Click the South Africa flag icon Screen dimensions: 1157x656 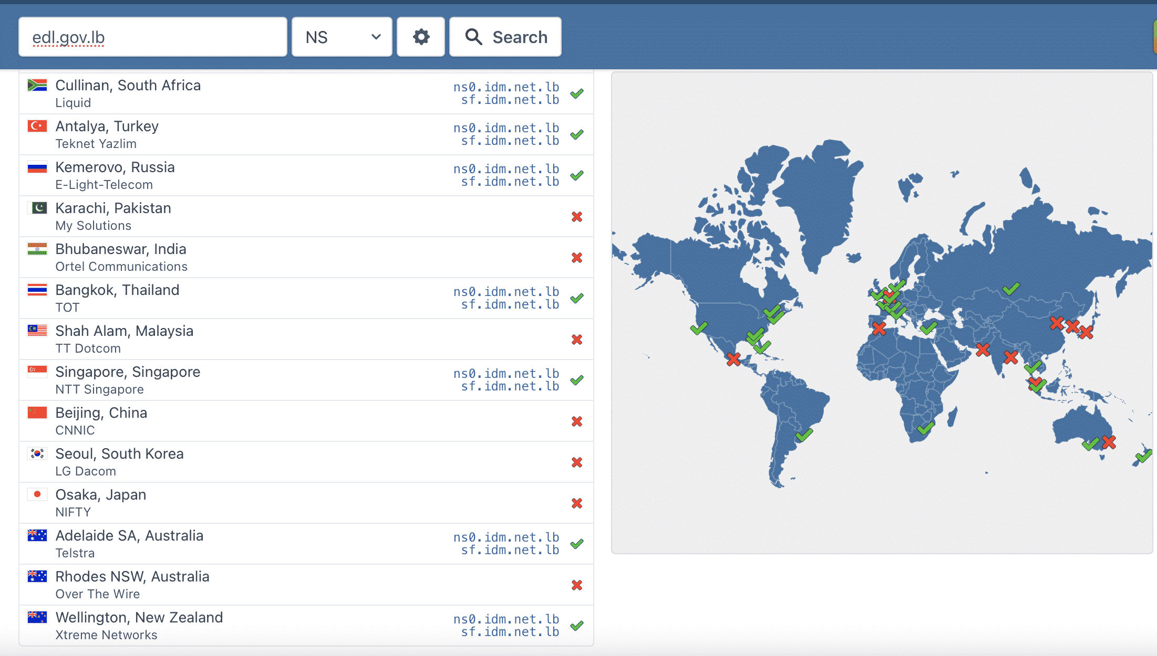(x=37, y=85)
